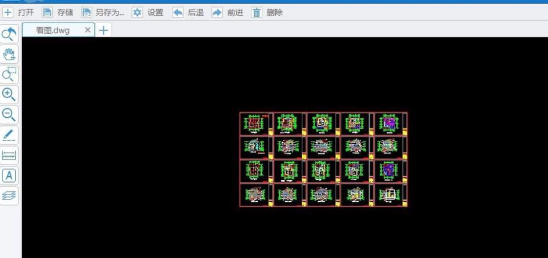Select the zoom previous view tool
This screenshot has height=258, width=548.
pos(9,34)
